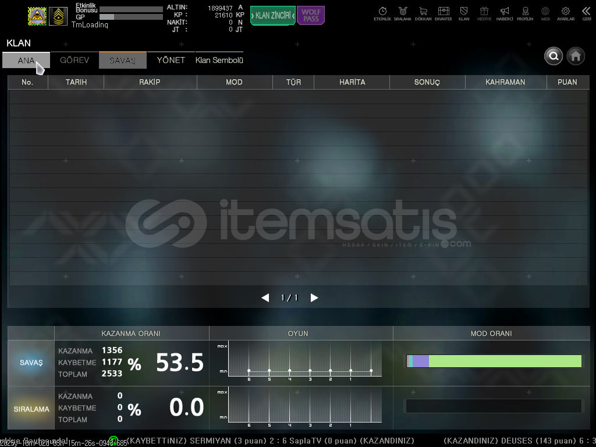Click the magnifier search button

(x=554, y=56)
